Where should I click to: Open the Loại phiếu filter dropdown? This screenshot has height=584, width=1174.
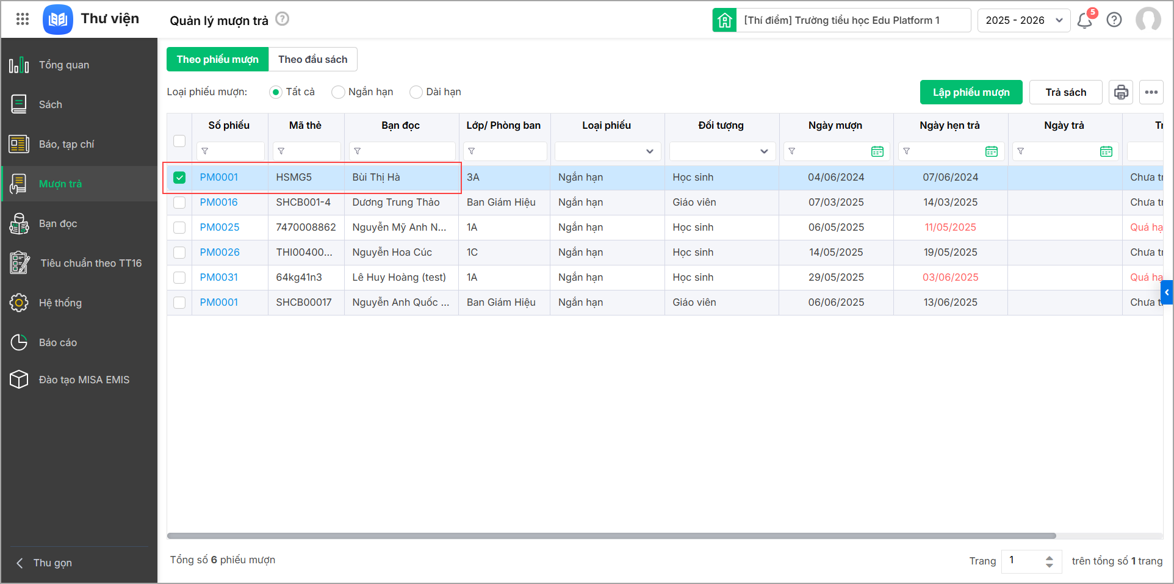pyautogui.click(x=607, y=151)
